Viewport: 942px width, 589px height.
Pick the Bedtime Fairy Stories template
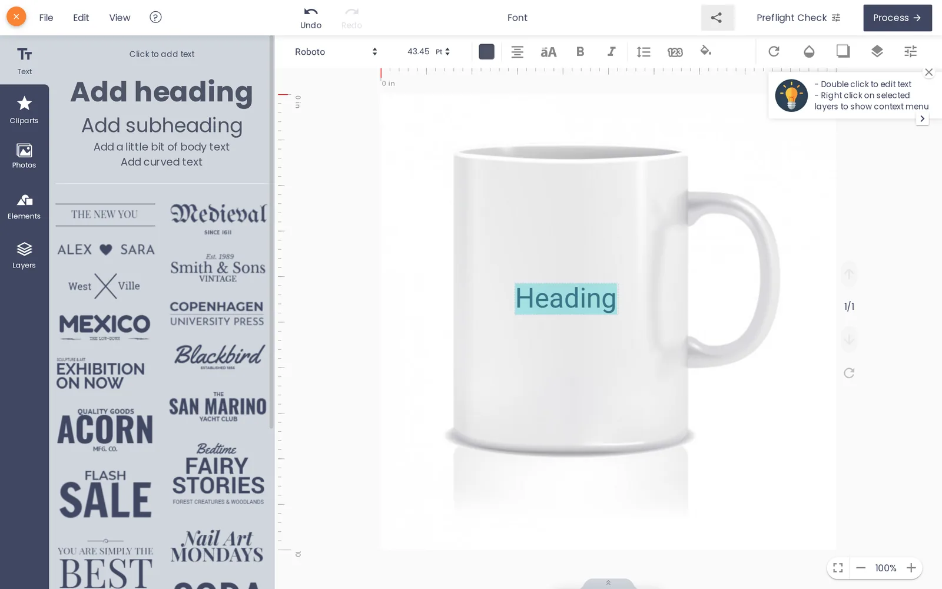[218, 474]
